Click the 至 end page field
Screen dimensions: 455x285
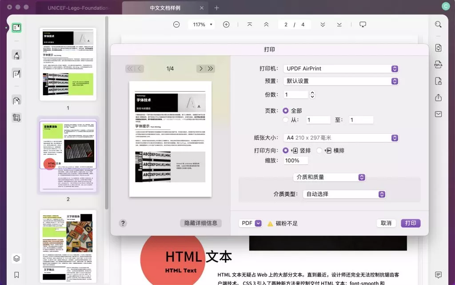pos(361,120)
